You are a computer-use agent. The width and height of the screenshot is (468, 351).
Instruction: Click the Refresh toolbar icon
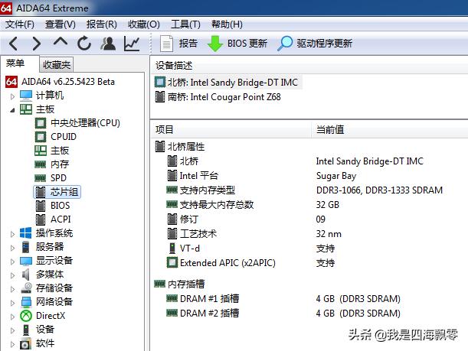click(x=84, y=44)
